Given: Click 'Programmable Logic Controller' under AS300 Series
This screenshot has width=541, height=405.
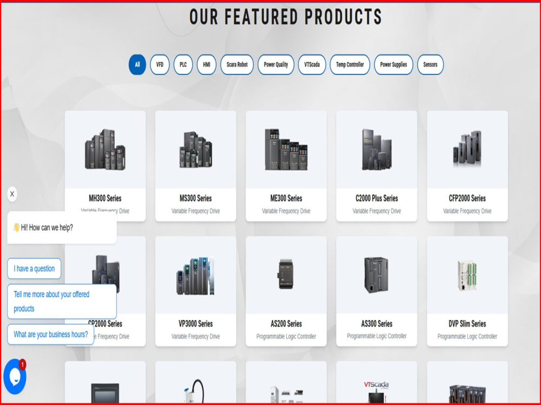Looking at the screenshot, I should pos(377,336).
